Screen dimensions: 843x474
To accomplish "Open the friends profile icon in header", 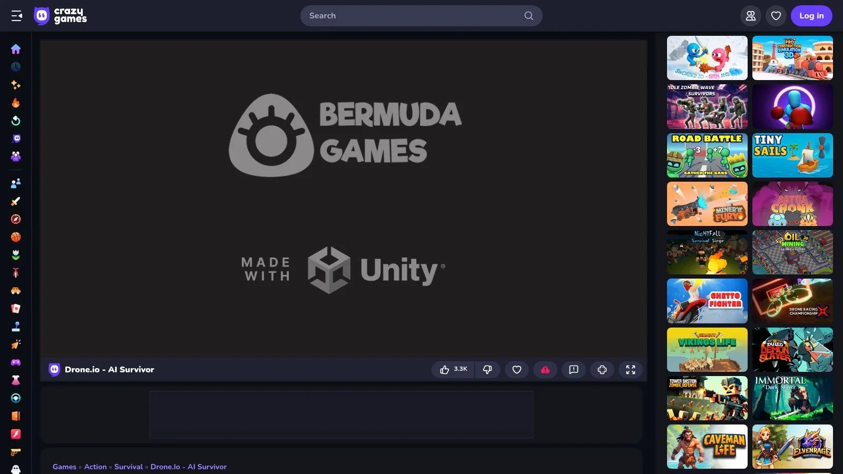I will tap(751, 16).
